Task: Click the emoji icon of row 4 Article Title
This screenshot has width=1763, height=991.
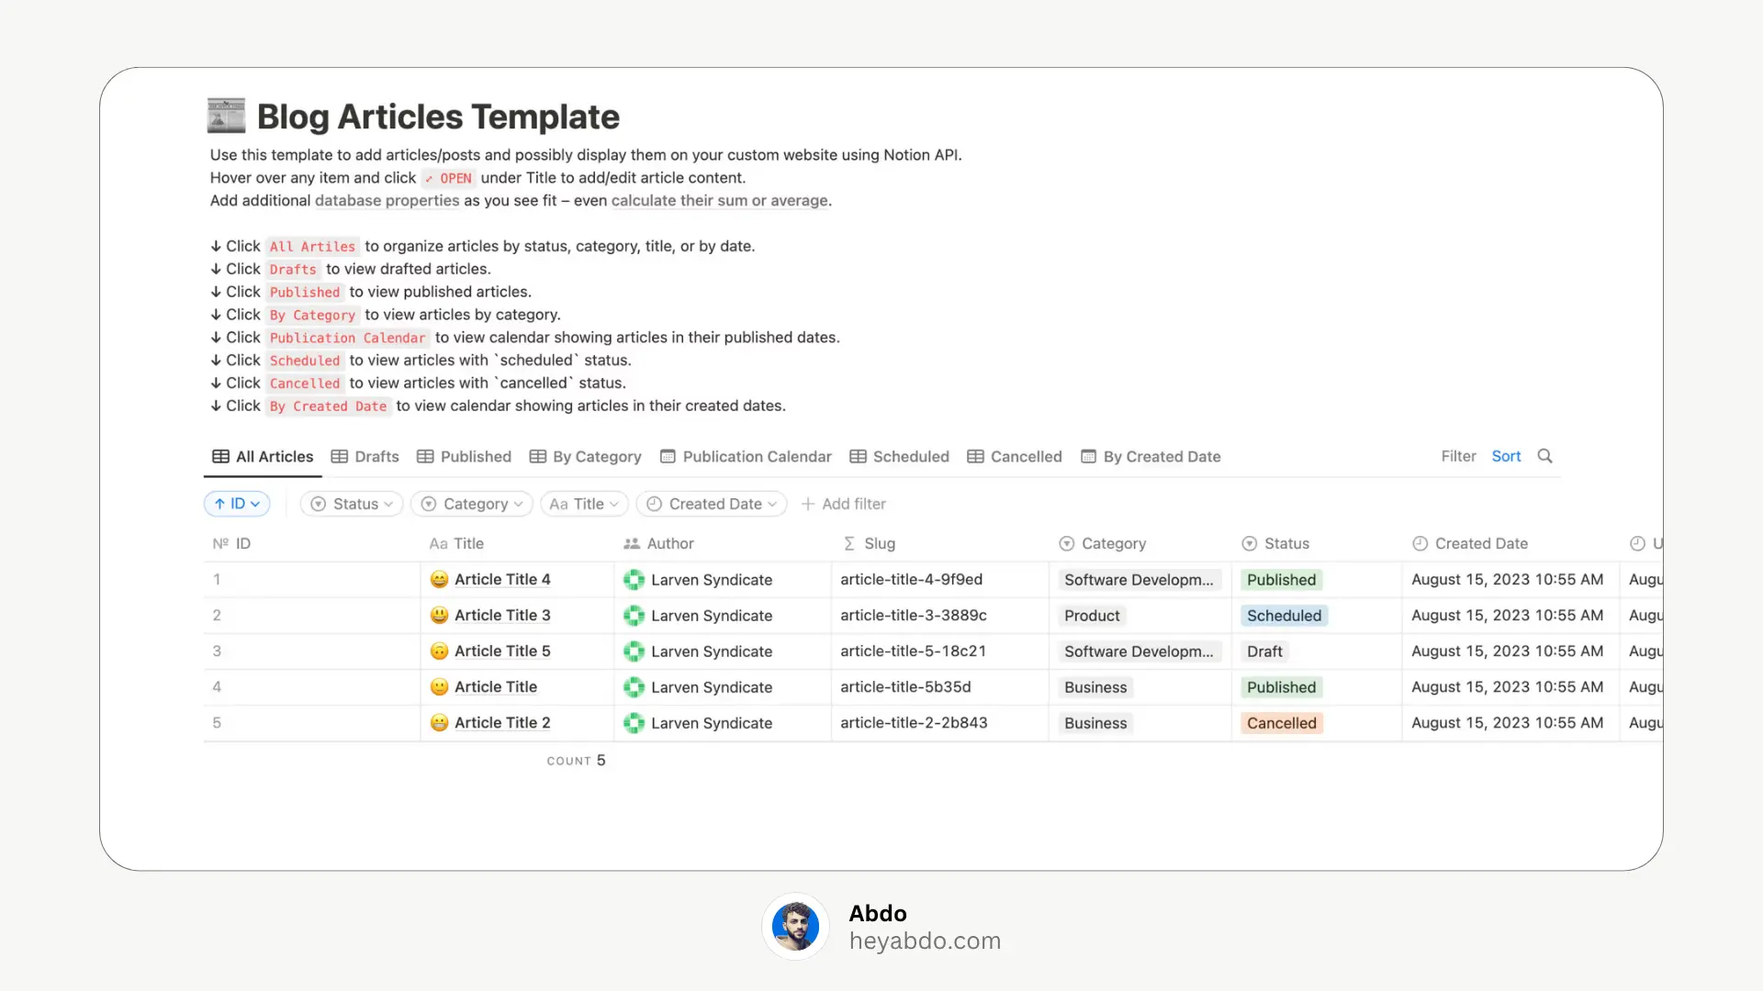Action: click(439, 686)
